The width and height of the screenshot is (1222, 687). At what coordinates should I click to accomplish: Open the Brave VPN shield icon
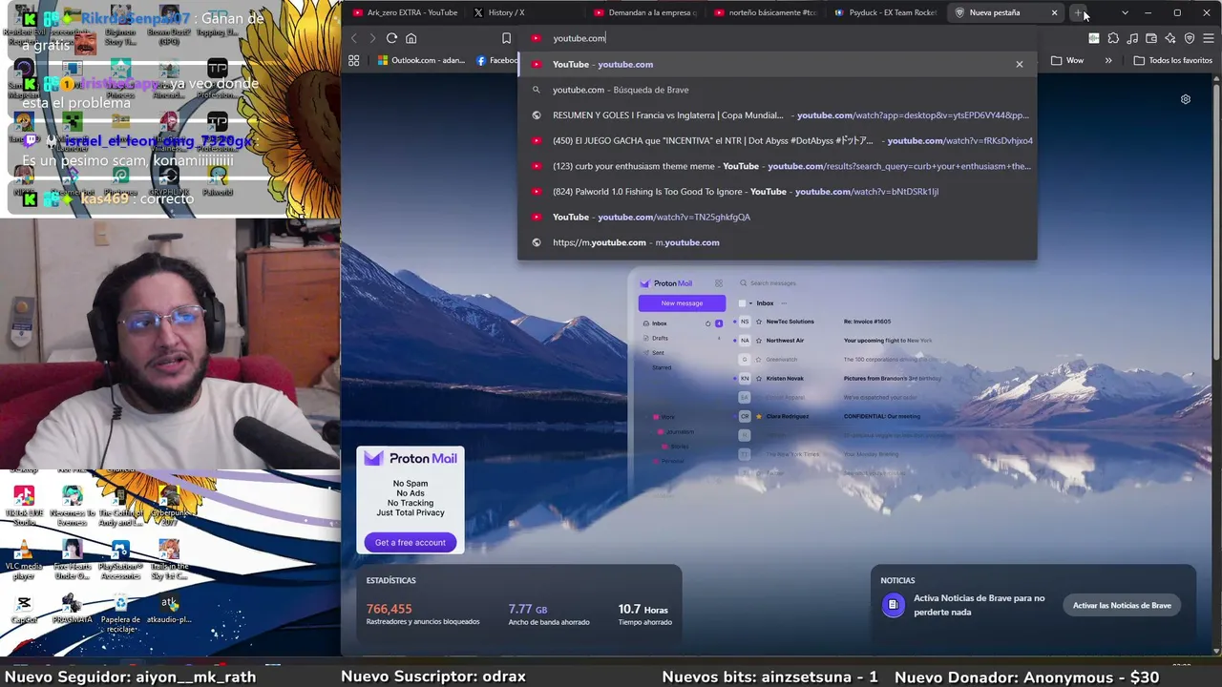pos(1190,38)
